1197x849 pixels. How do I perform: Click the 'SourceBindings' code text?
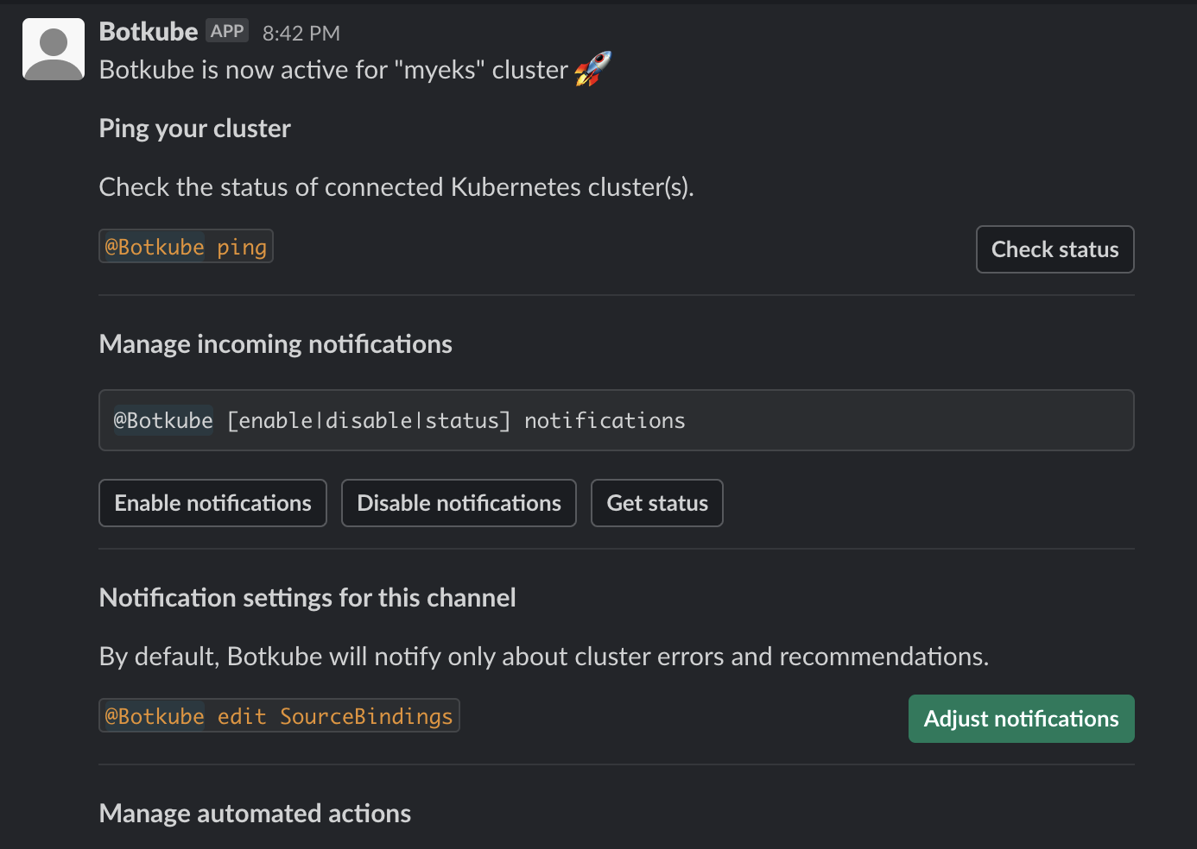[366, 717]
